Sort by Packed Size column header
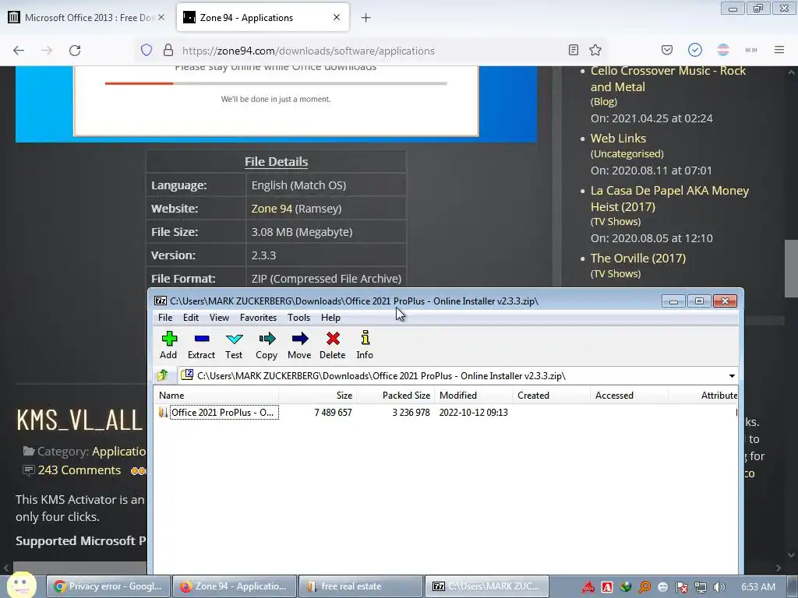This screenshot has width=798, height=598. [x=395, y=395]
